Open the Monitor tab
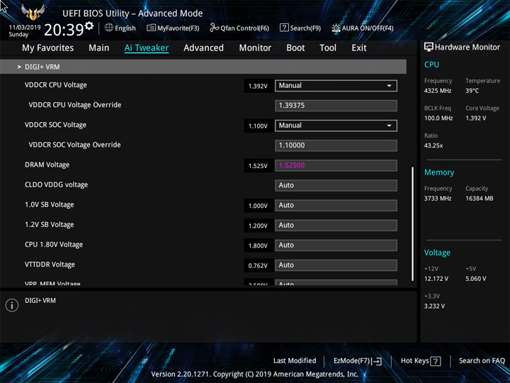This screenshot has height=383, width=510. point(255,48)
